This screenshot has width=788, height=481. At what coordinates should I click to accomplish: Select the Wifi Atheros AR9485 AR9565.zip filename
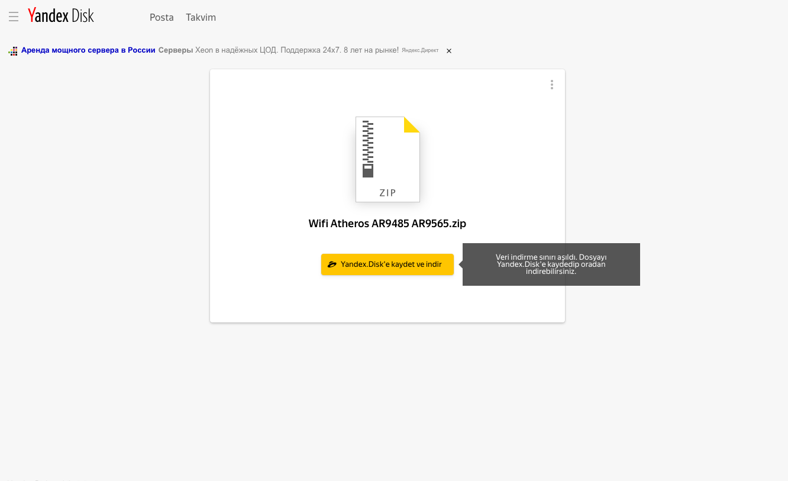pos(387,224)
